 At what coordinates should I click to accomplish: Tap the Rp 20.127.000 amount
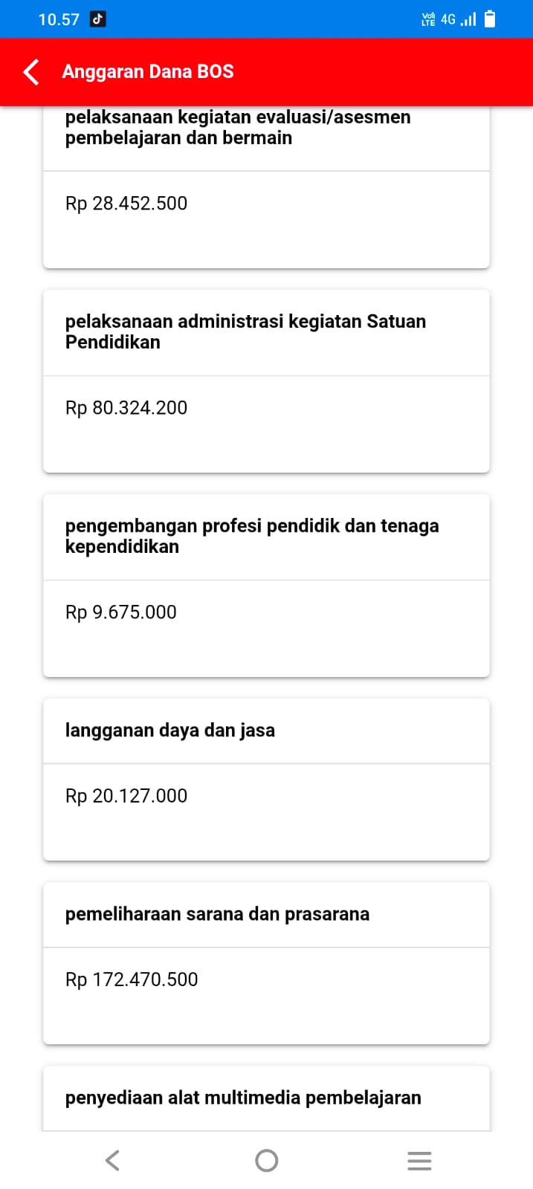pos(126,796)
